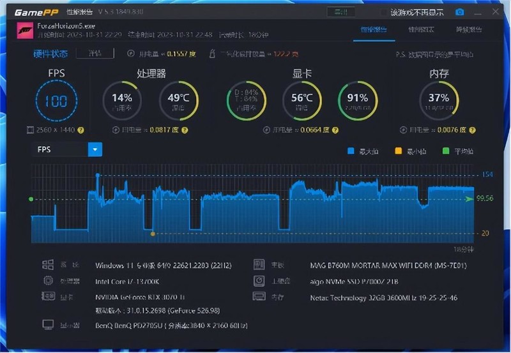Click the CO2 emission icon beside 122.2

pyautogui.click(x=212, y=54)
